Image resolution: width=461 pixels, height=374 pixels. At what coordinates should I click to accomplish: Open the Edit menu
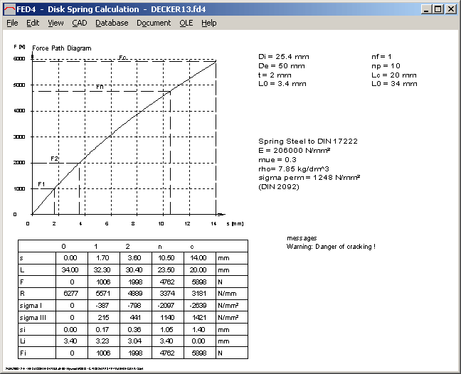pyautogui.click(x=33, y=23)
